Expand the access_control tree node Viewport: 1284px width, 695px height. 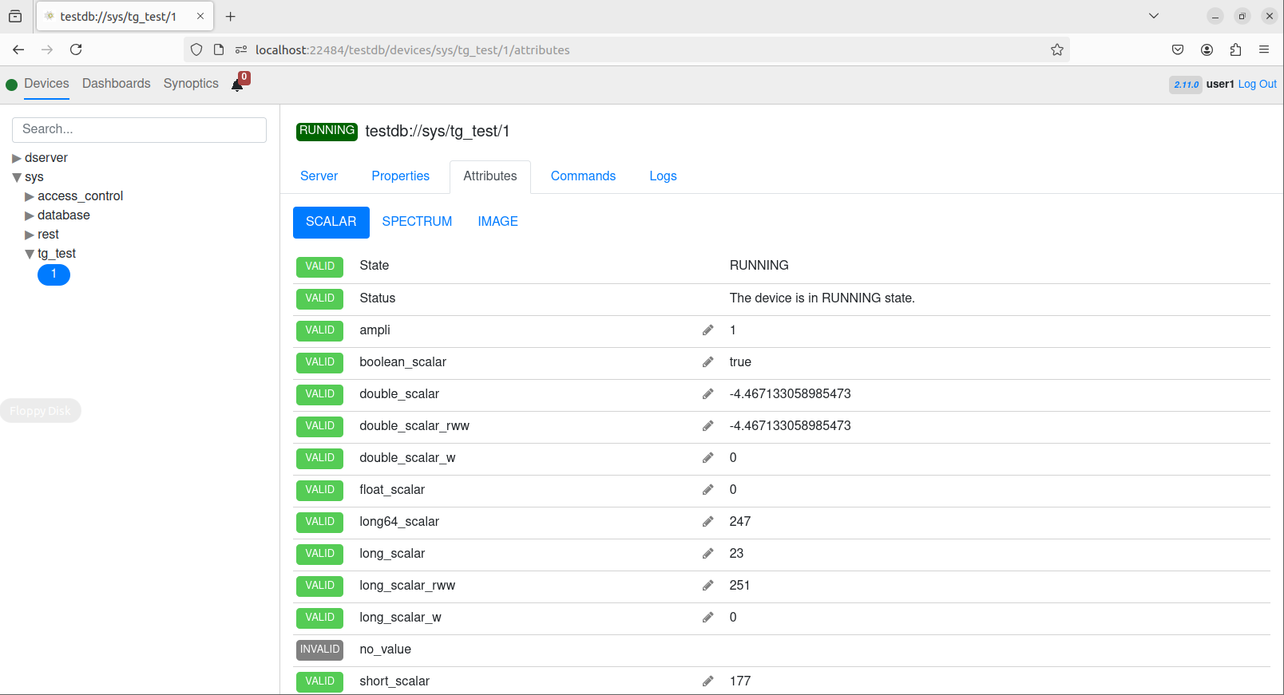(30, 196)
